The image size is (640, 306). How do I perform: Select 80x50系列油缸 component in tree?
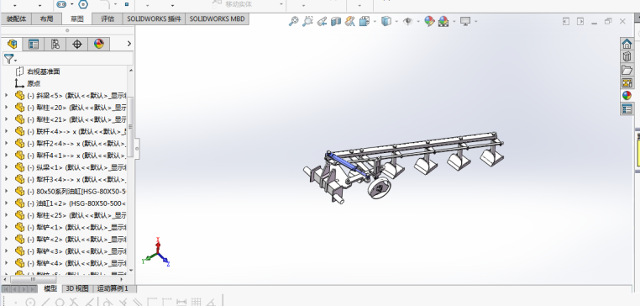point(76,191)
